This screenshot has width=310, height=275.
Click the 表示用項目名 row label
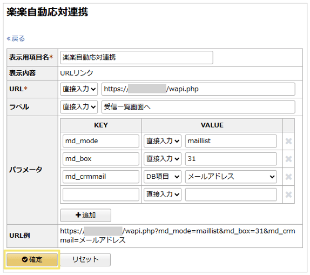pyautogui.click(x=31, y=57)
